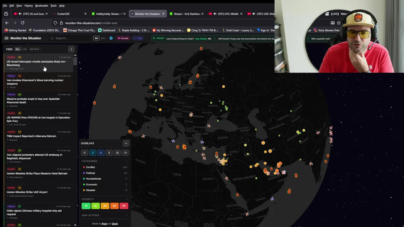
Task: Mute the US and Israel YouTube tab
Action: point(20,14)
